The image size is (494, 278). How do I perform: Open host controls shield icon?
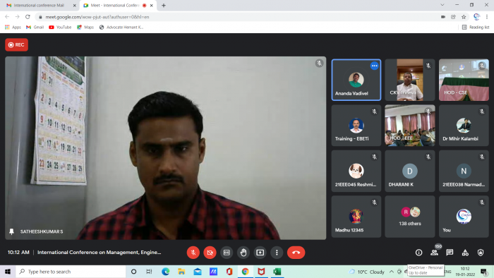(481, 253)
